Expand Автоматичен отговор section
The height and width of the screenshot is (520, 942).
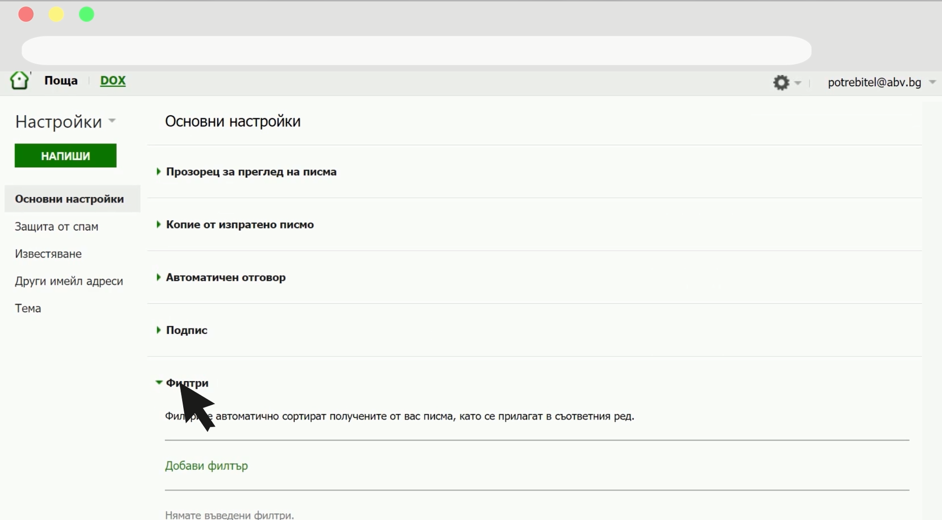click(221, 278)
